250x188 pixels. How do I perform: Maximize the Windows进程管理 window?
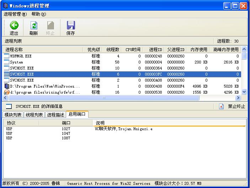[235, 6]
